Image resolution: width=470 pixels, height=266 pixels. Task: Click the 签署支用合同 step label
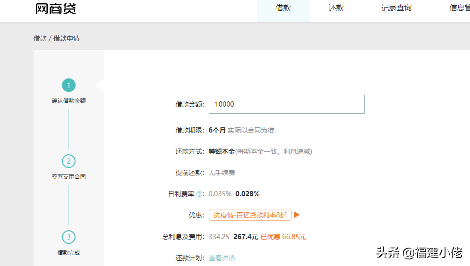pyautogui.click(x=68, y=177)
